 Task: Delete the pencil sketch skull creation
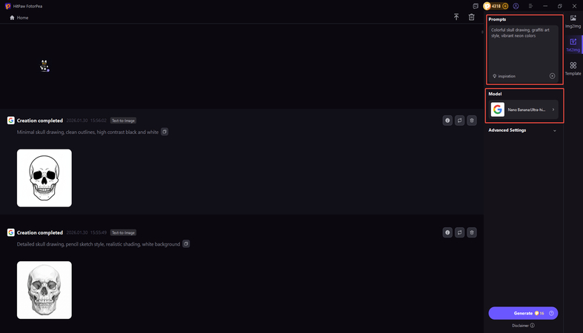coord(472,232)
